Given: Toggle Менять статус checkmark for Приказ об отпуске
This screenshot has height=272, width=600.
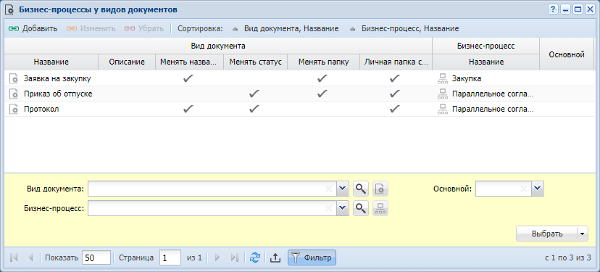Looking at the screenshot, I should [254, 94].
